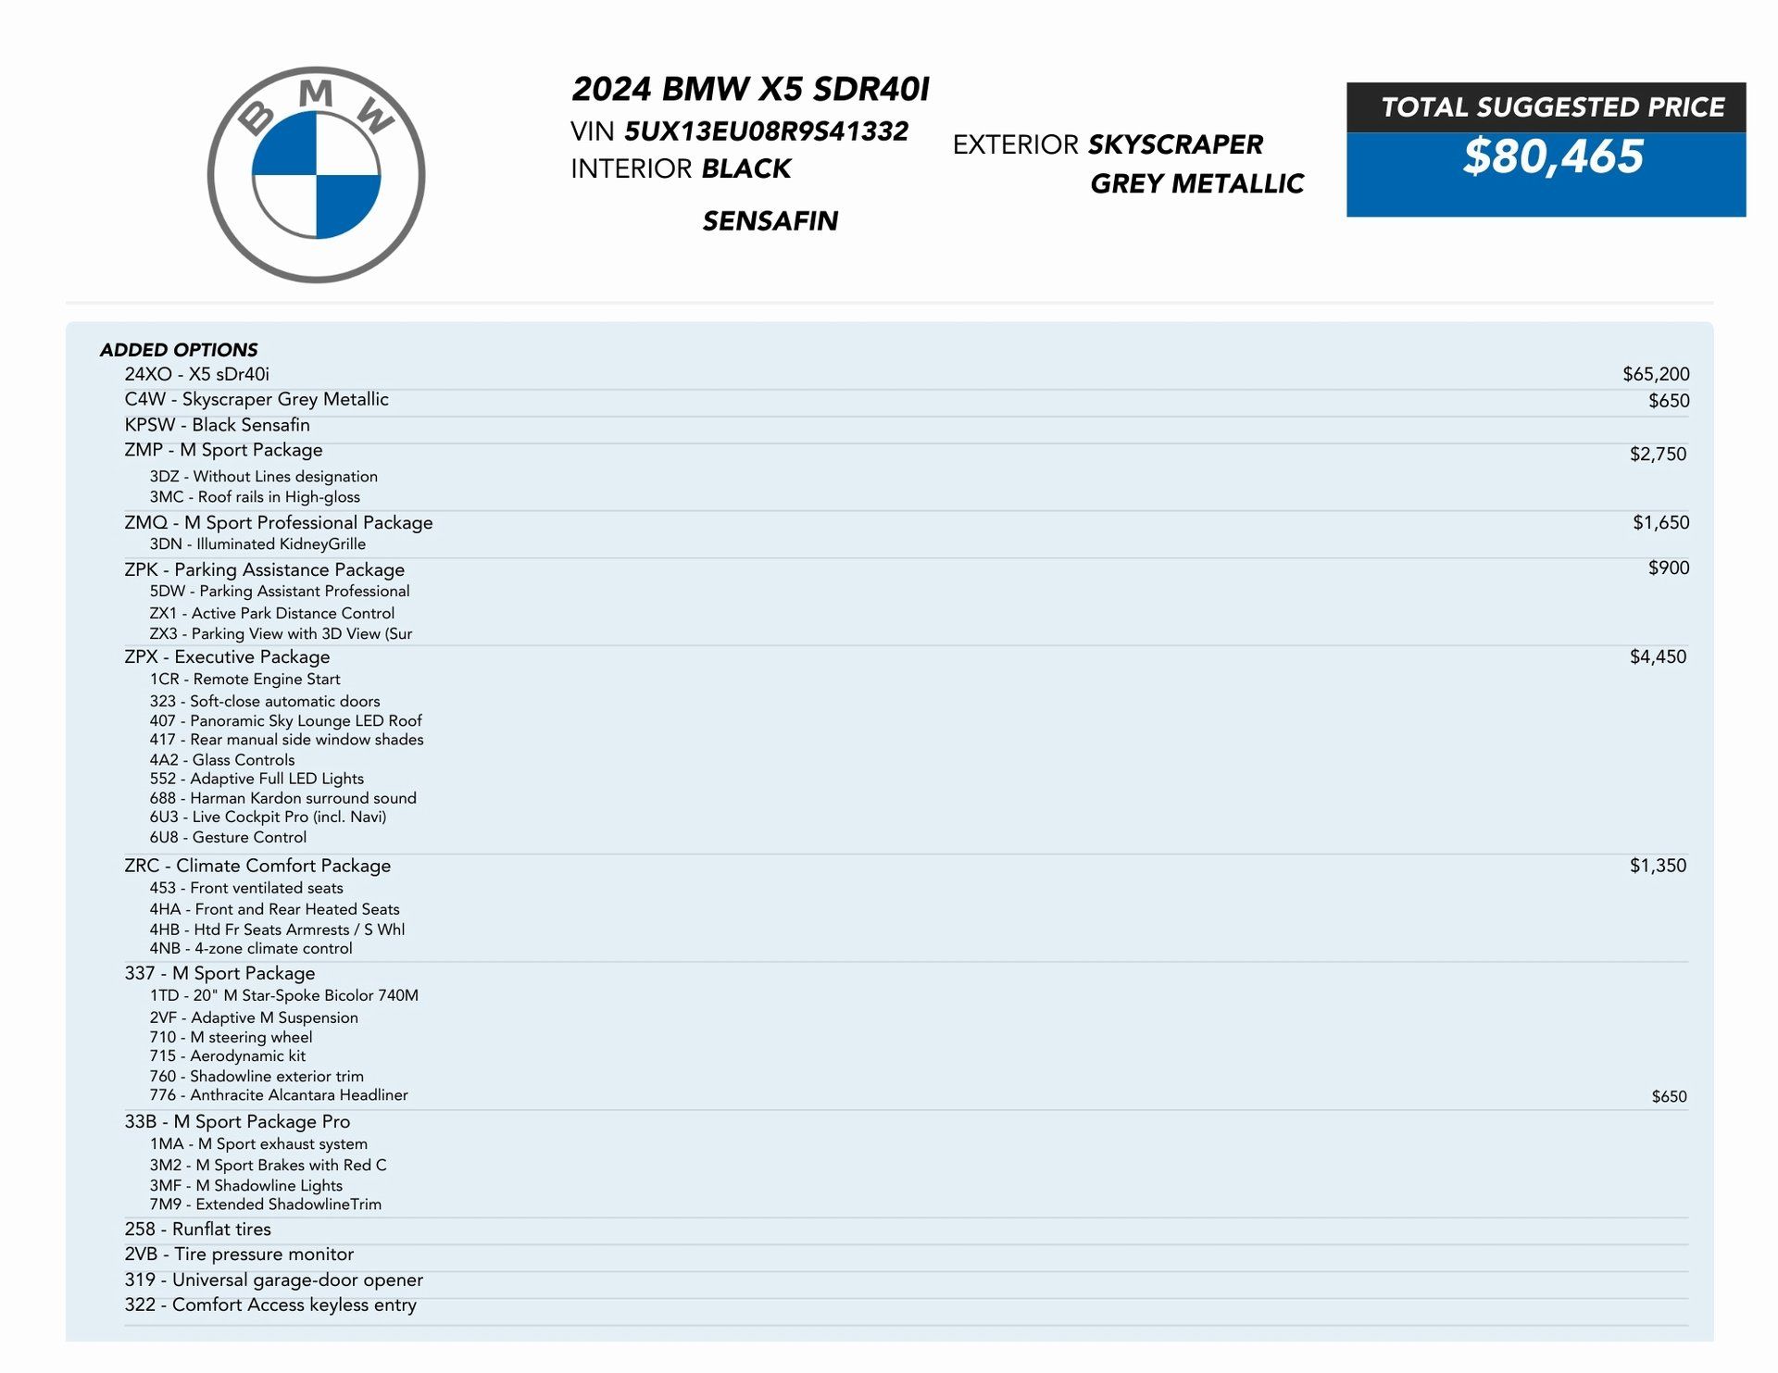Click the $65,200 base price value

[x=1655, y=374]
